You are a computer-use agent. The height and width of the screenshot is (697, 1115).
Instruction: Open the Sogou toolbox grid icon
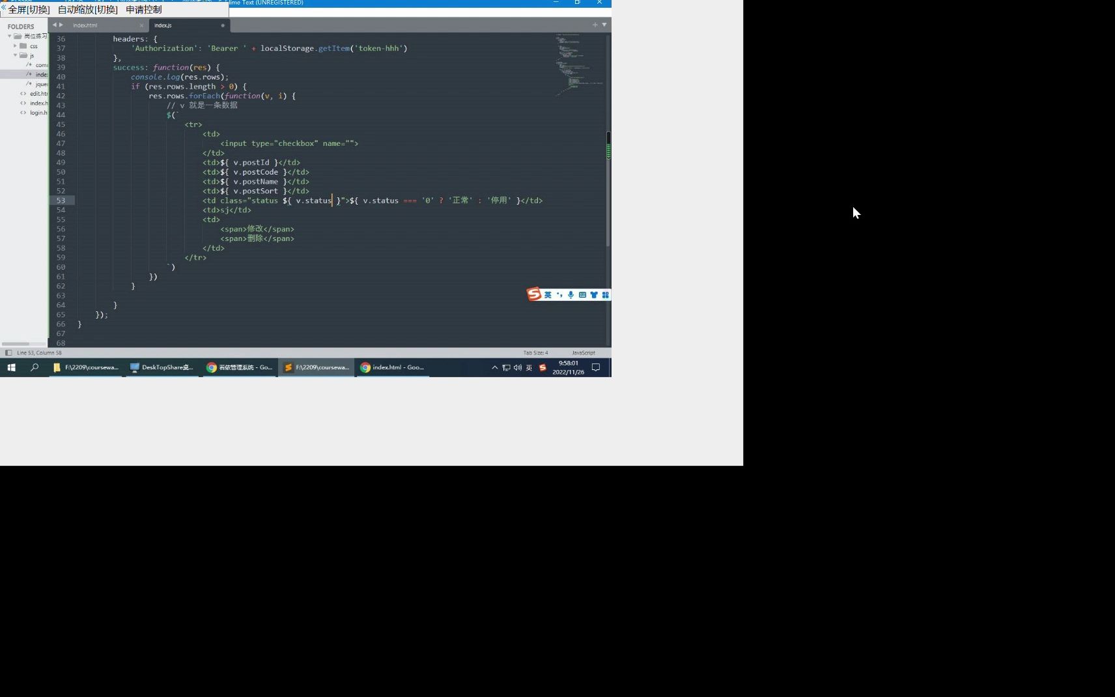point(605,295)
